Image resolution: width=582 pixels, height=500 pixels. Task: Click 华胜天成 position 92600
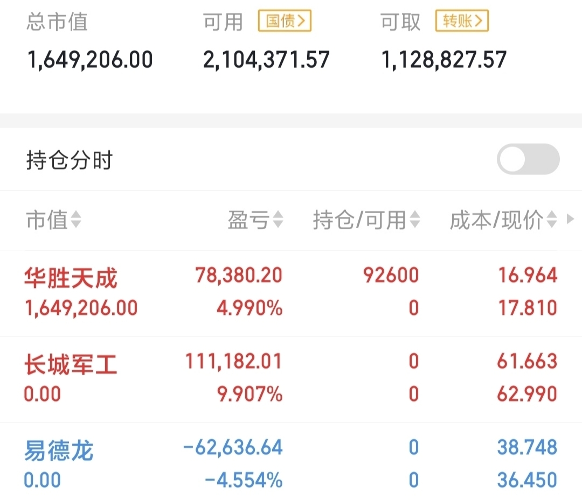[x=391, y=276]
